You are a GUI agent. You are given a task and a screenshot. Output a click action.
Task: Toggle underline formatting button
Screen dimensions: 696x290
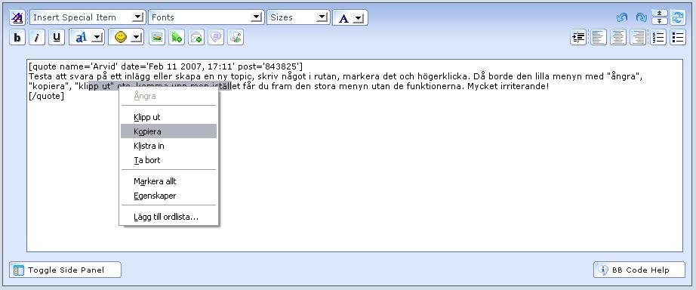tap(57, 38)
